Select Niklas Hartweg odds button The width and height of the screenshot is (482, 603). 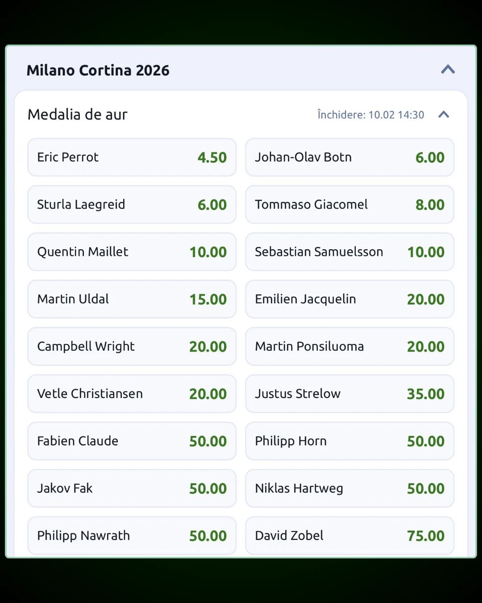349,489
